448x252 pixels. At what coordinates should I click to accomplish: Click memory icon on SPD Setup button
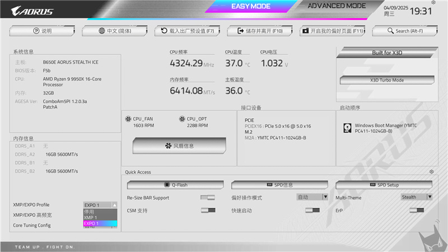coord(372,185)
